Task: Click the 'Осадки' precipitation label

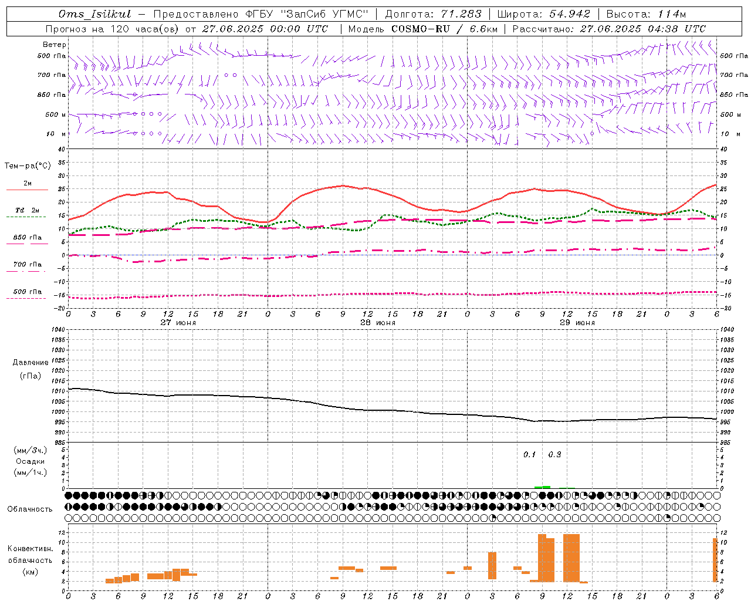Action: [x=31, y=461]
